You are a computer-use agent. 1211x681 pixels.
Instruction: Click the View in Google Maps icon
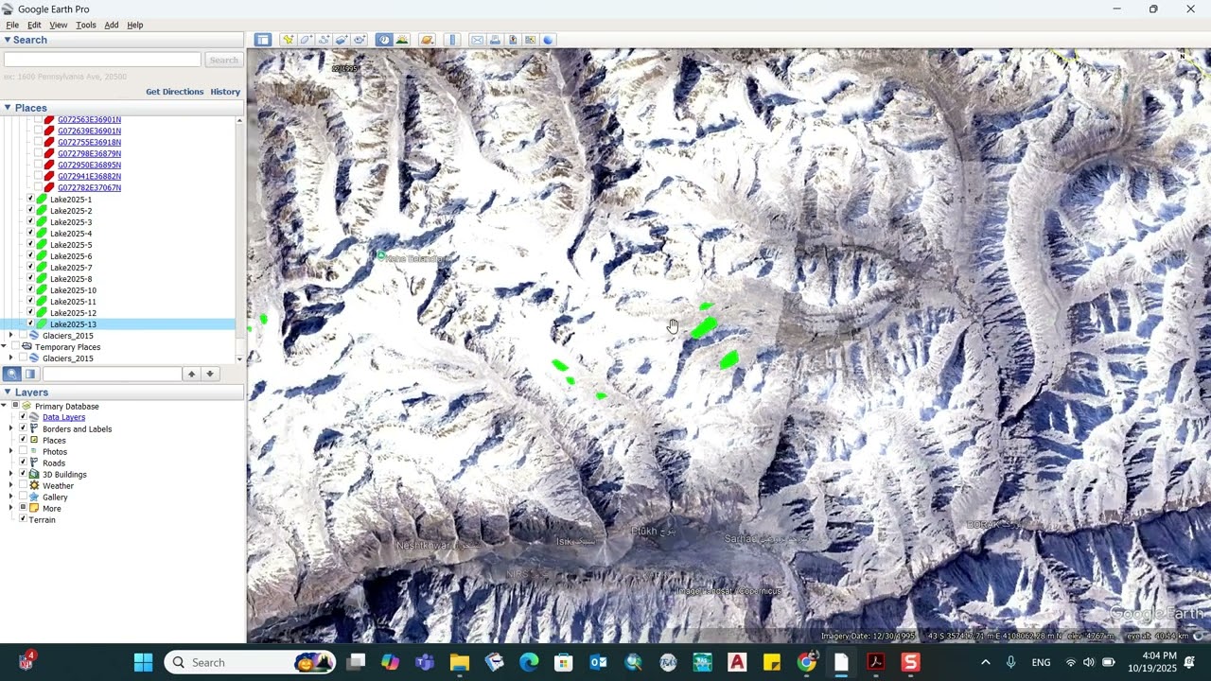coord(531,40)
